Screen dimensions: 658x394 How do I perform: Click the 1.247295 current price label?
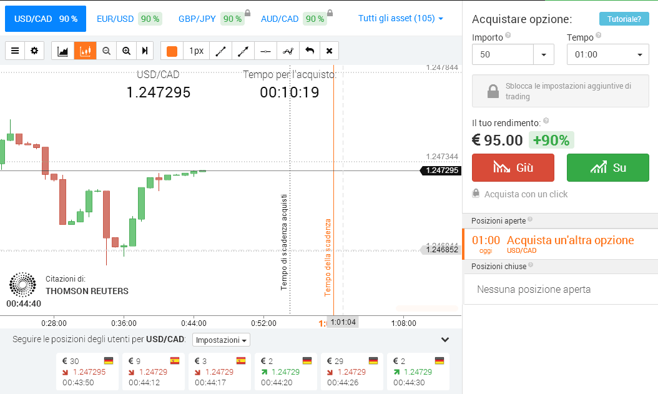tap(441, 170)
